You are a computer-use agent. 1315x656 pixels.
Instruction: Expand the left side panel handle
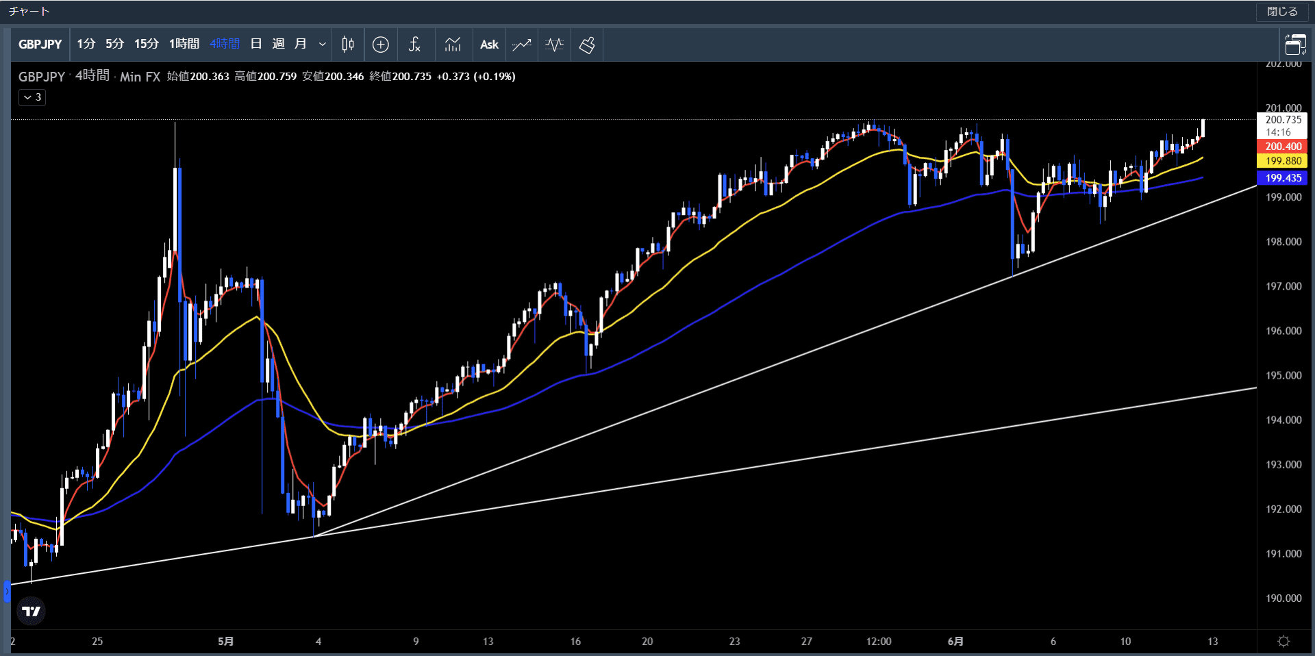click(x=7, y=592)
